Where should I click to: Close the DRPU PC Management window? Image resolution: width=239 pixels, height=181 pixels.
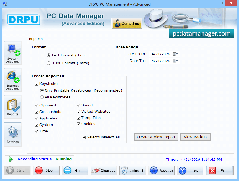[231, 3]
